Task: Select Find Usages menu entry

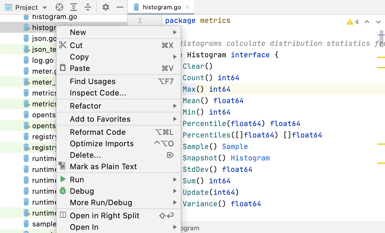Action: click(x=93, y=81)
